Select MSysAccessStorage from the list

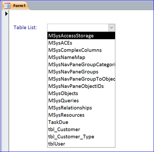point(81,36)
